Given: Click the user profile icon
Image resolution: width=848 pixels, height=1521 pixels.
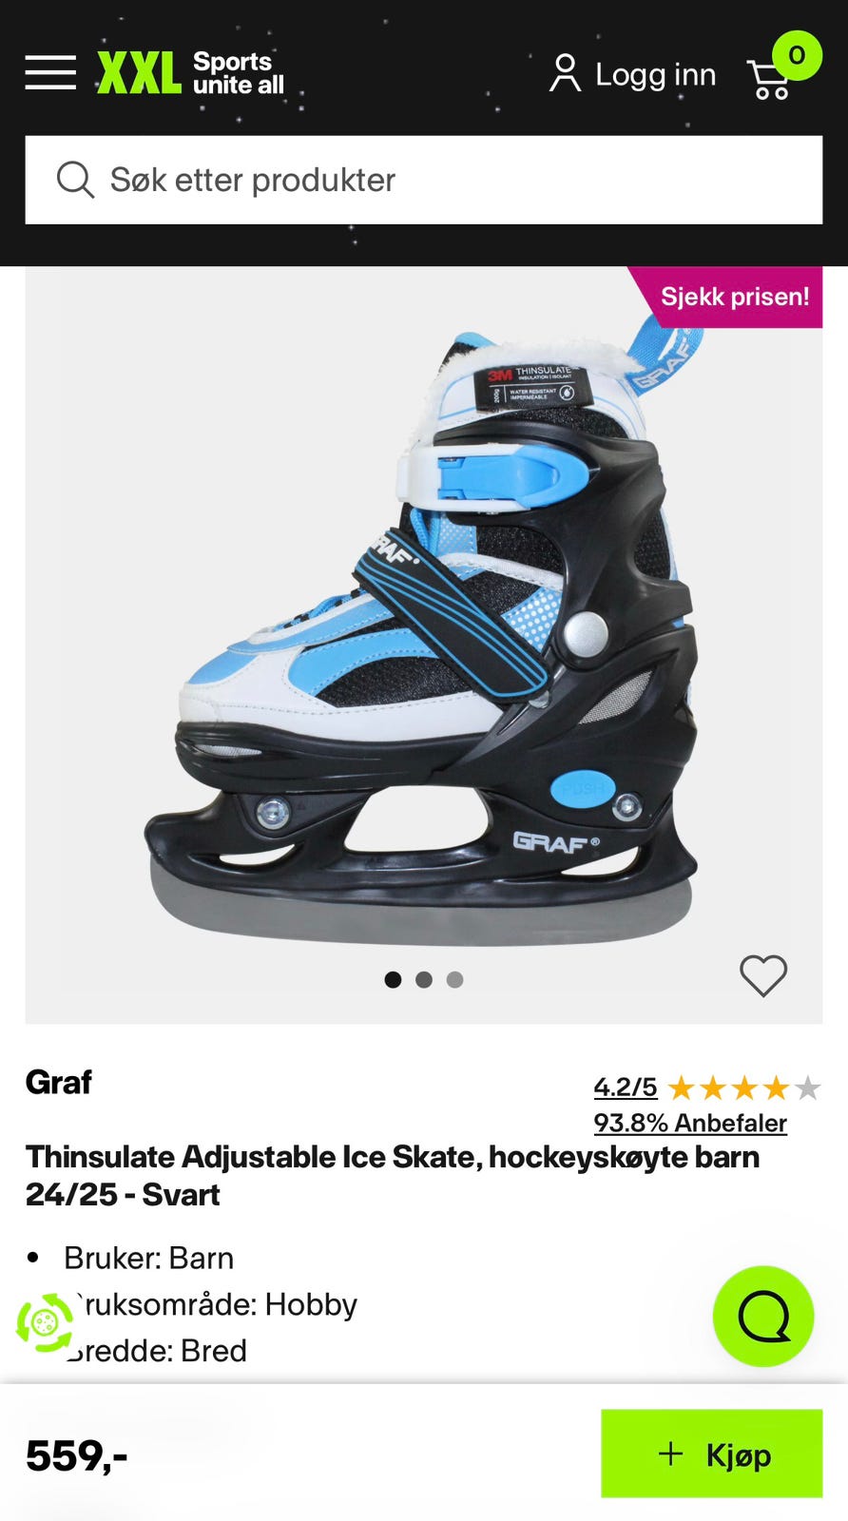Looking at the screenshot, I should 565,73.
